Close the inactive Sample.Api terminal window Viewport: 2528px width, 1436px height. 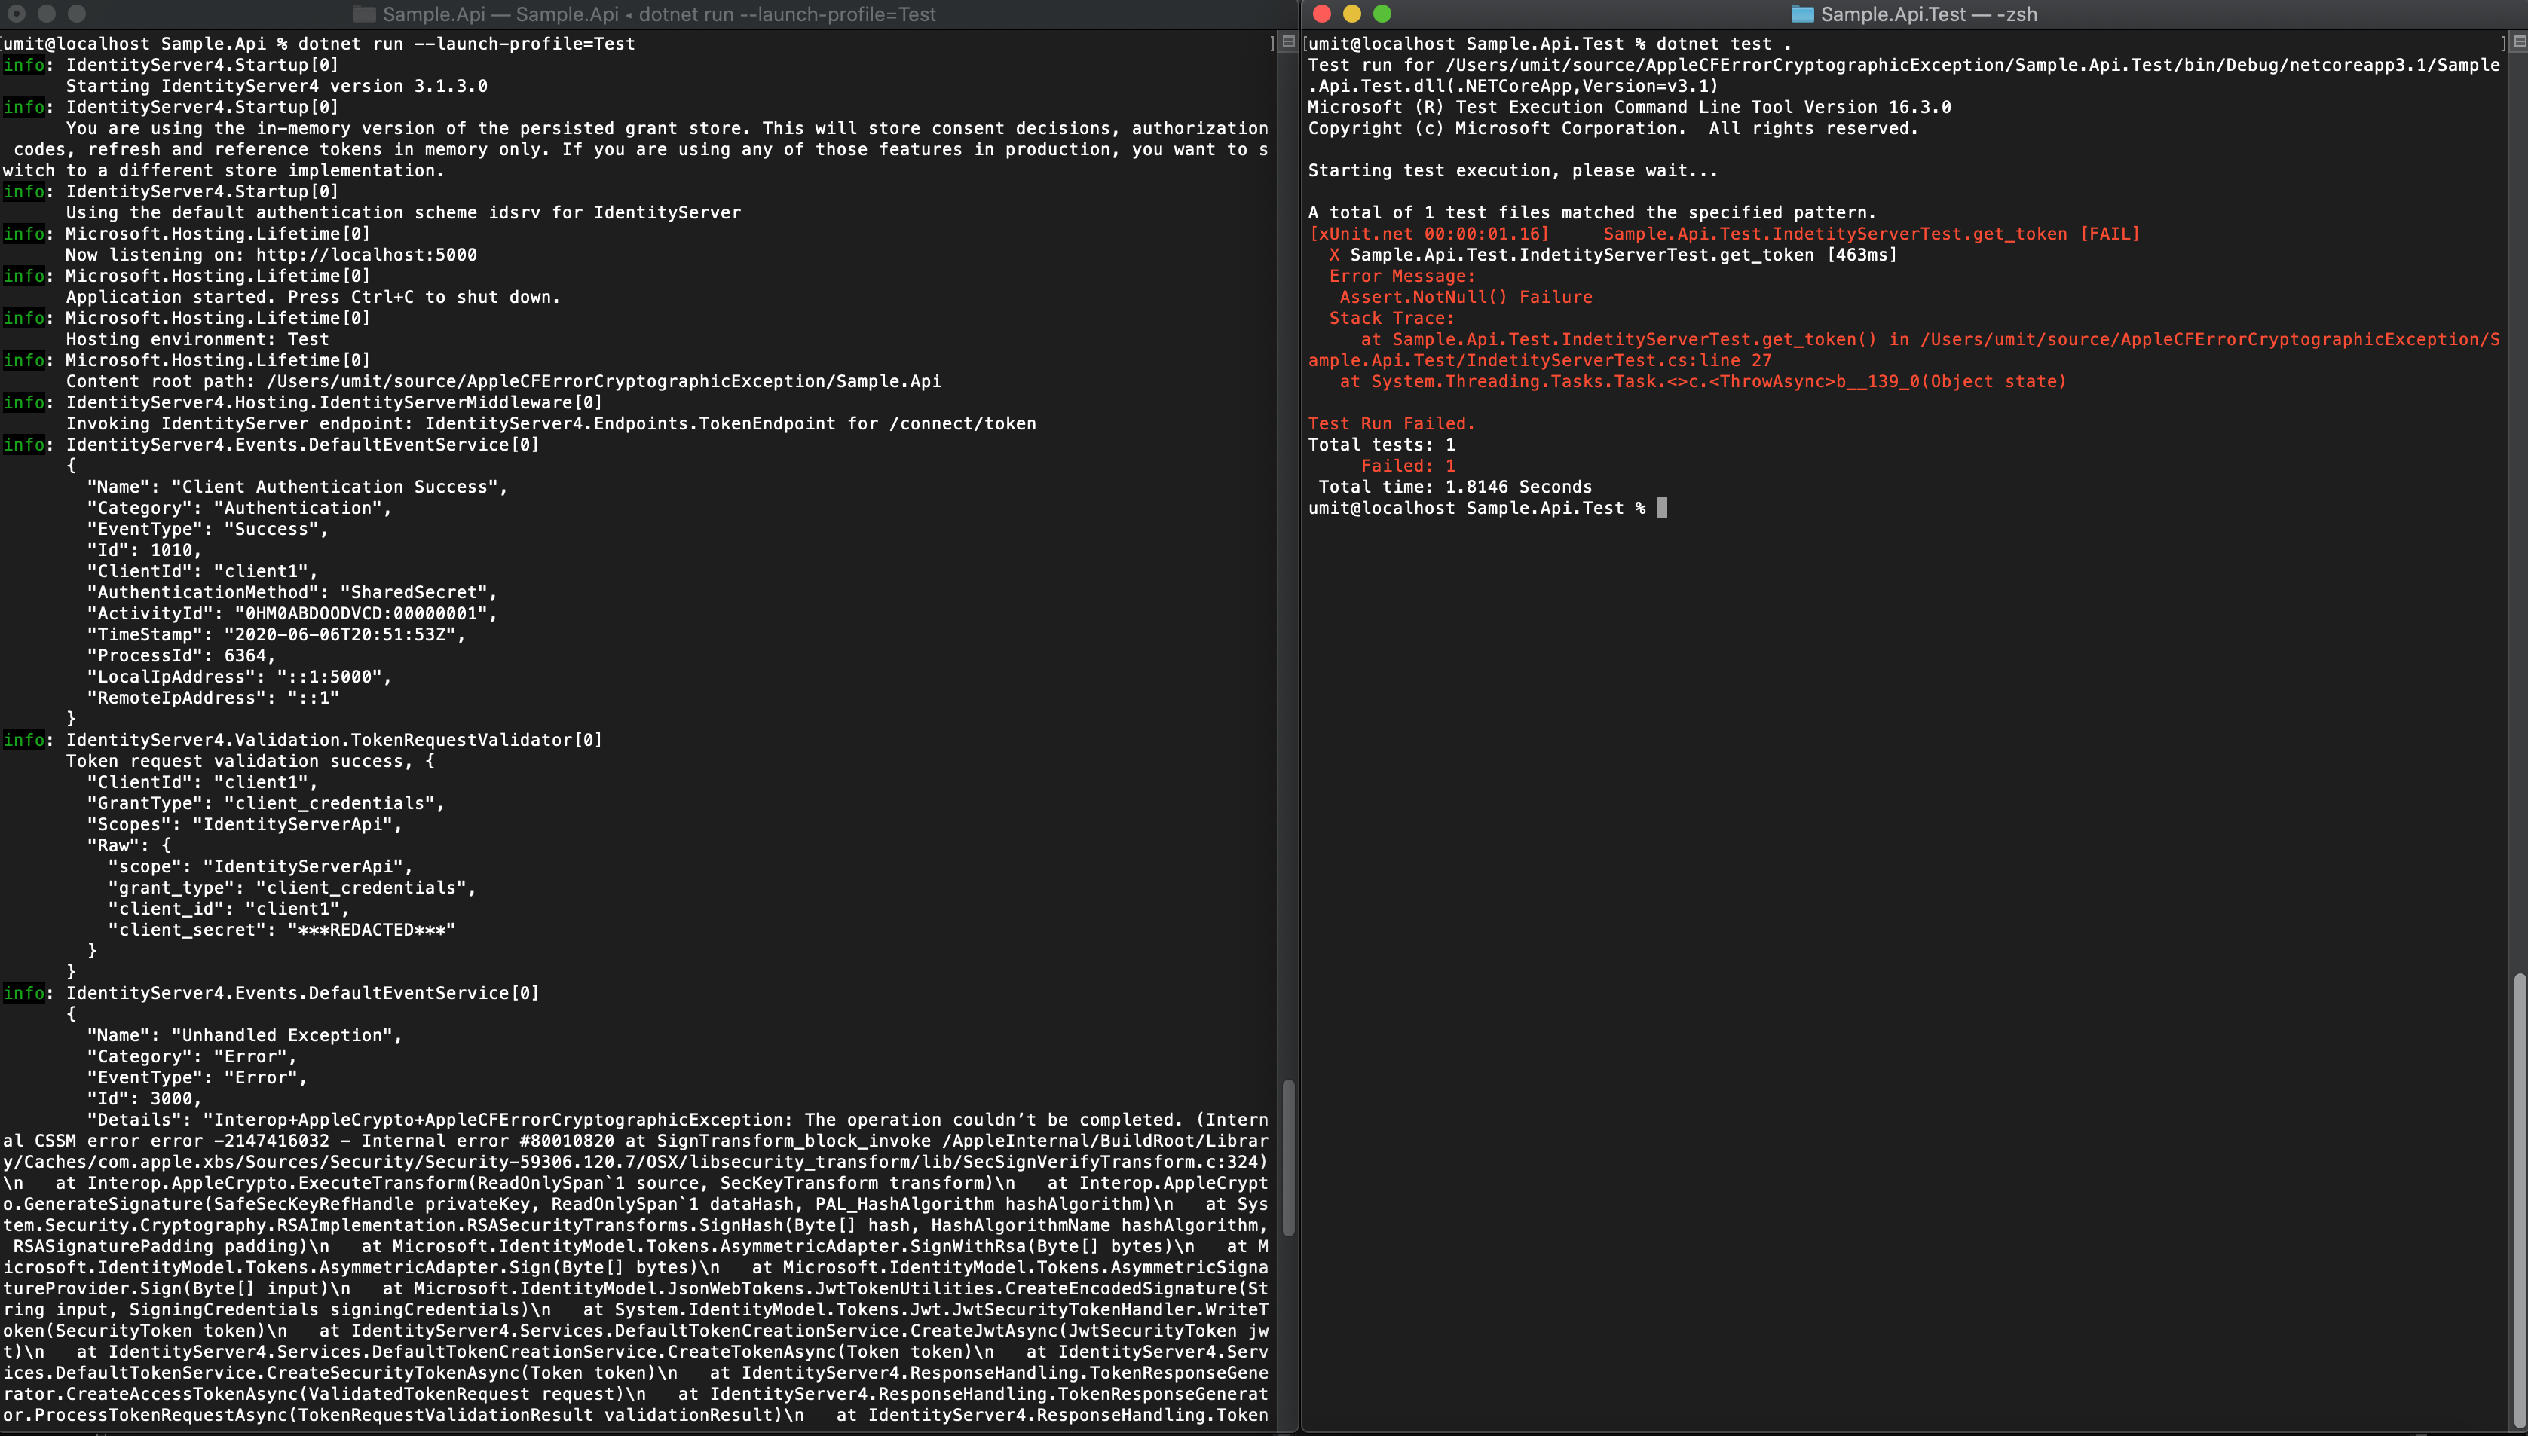pos(17,14)
